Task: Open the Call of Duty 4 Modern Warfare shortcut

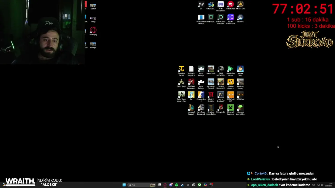Action: [x=181, y=97]
